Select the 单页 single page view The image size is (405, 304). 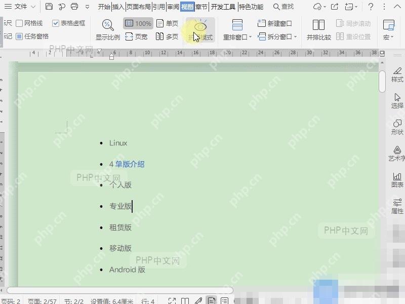(168, 23)
